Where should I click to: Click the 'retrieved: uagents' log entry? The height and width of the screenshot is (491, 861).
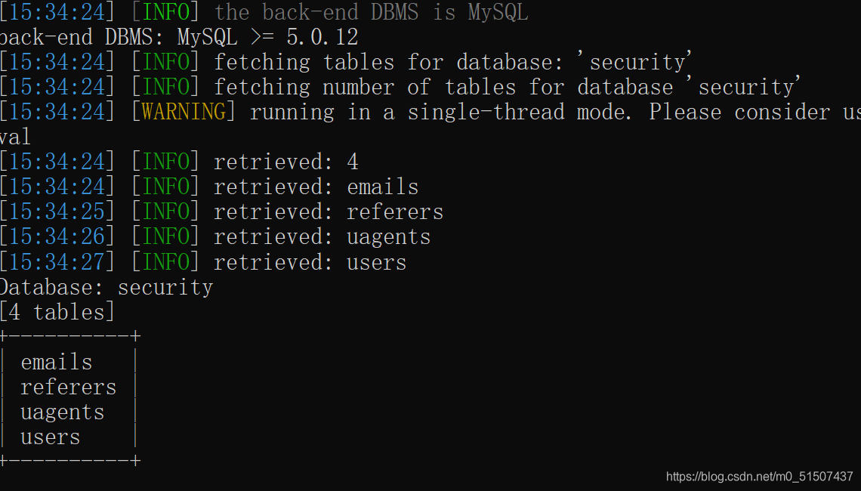[x=322, y=236]
